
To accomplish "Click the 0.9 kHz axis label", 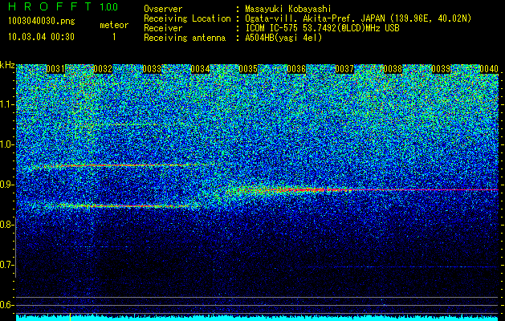I will [6, 185].
